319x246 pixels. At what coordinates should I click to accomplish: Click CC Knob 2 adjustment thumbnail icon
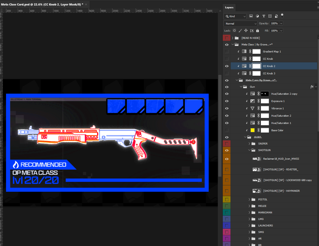[244, 66]
